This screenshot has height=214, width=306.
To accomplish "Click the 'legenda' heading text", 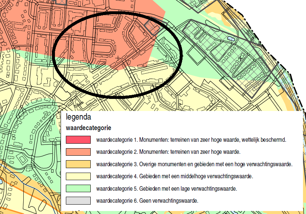I will coord(78,117).
